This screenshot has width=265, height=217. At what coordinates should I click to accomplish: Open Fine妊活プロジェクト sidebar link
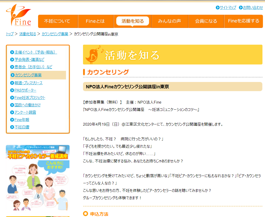coord(30,97)
